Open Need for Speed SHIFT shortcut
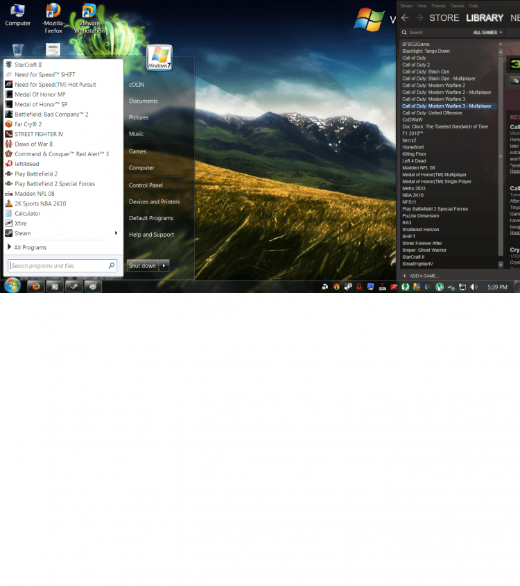The width and height of the screenshot is (520, 586). pyautogui.click(x=45, y=75)
